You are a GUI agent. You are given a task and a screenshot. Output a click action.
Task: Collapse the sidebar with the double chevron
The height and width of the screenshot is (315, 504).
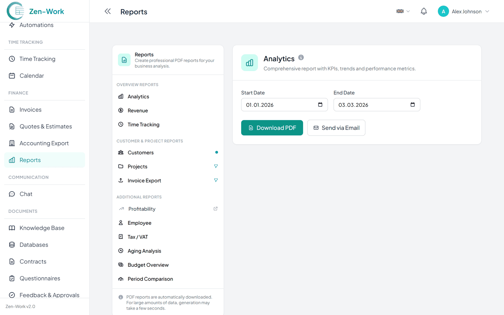[x=107, y=11]
